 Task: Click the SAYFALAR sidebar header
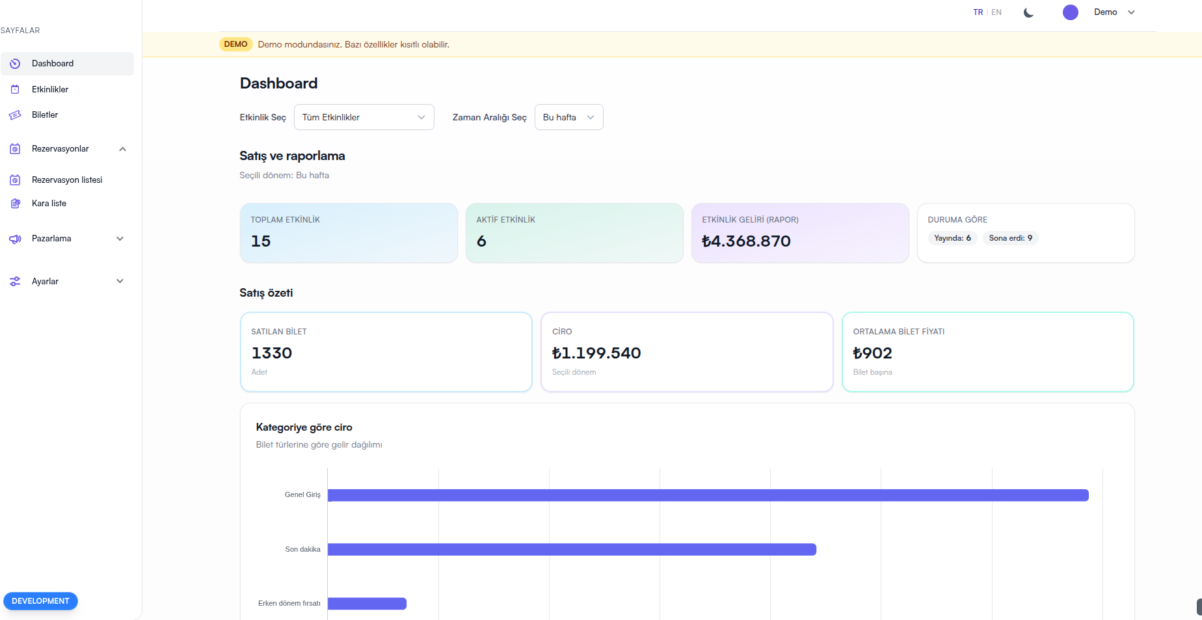[20, 31]
